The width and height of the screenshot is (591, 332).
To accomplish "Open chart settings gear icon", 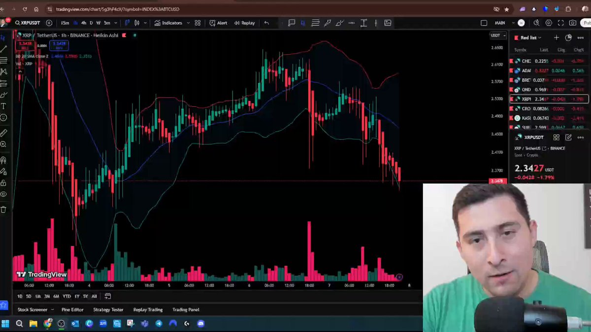I will [549, 23].
